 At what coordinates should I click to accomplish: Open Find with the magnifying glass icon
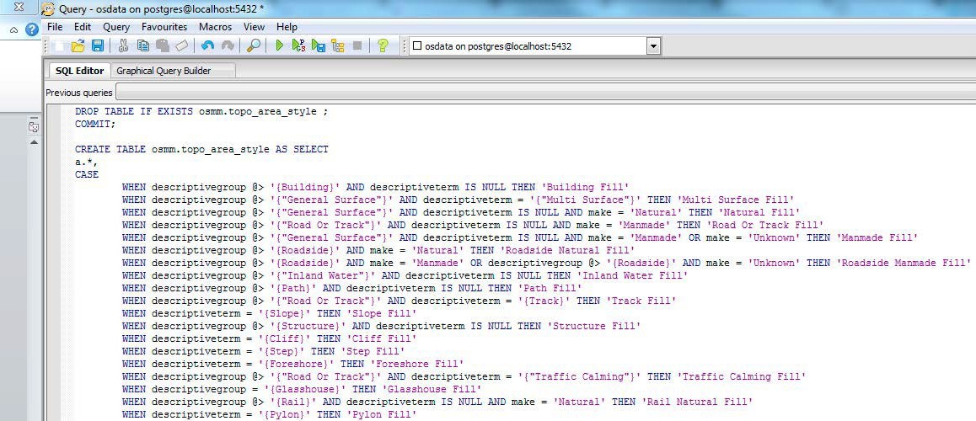click(254, 45)
